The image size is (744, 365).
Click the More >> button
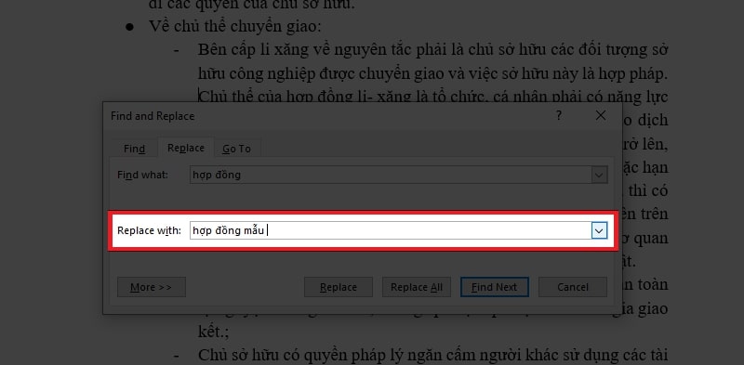pyautogui.click(x=152, y=287)
